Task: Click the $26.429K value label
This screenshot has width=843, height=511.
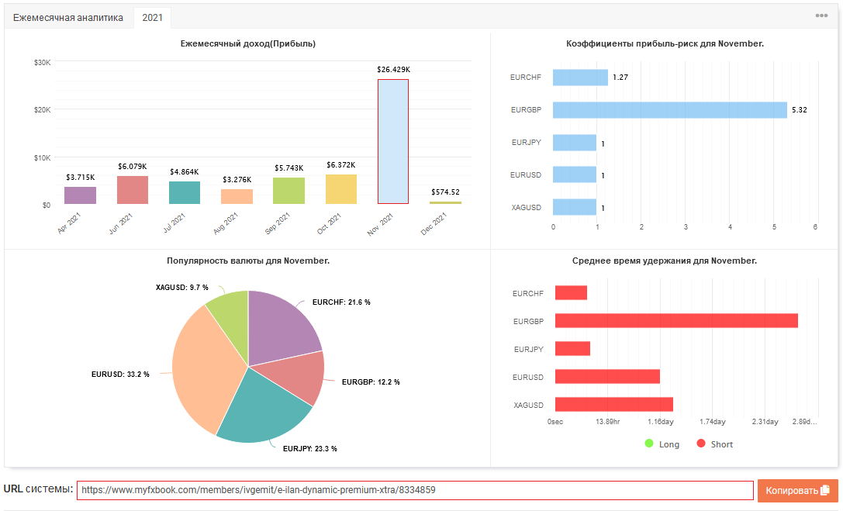Action: click(x=393, y=69)
